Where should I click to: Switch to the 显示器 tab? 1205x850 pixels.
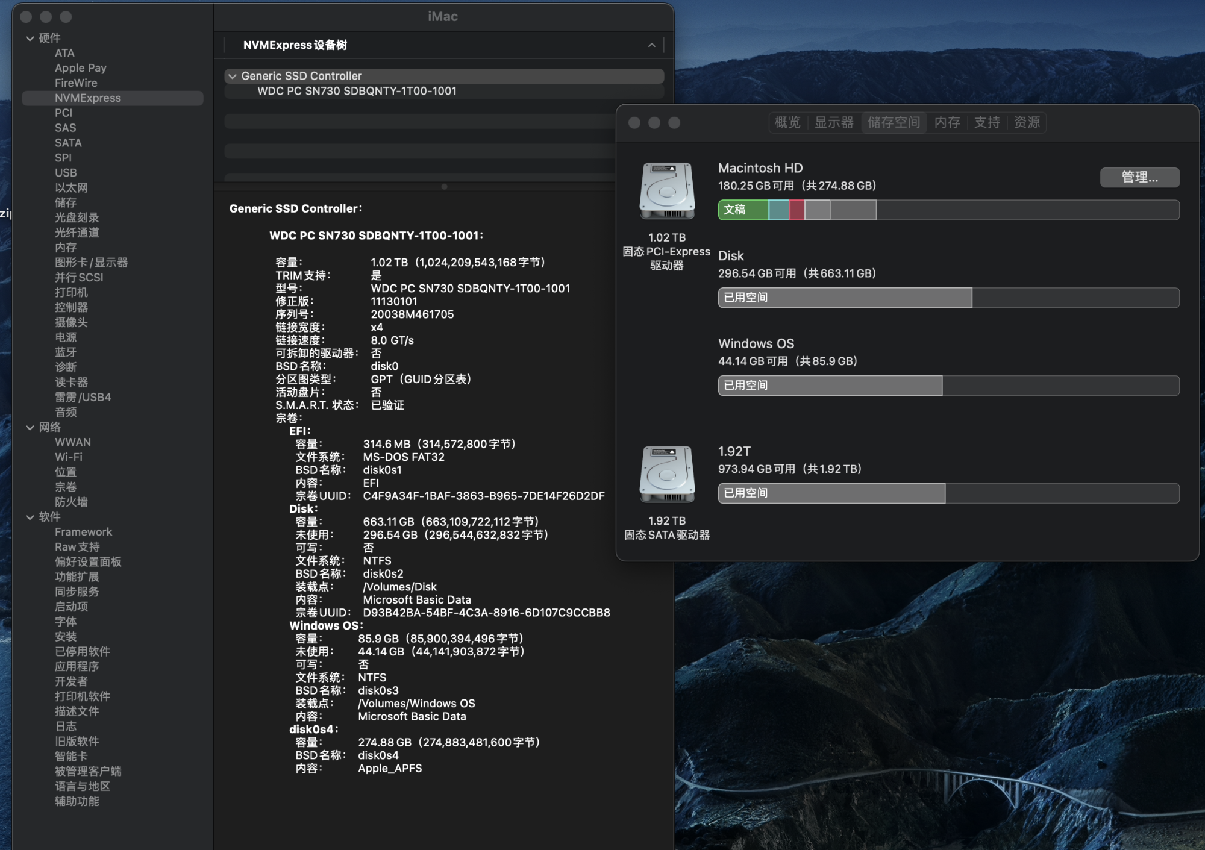pyautogui.click(x=834, y=122)
